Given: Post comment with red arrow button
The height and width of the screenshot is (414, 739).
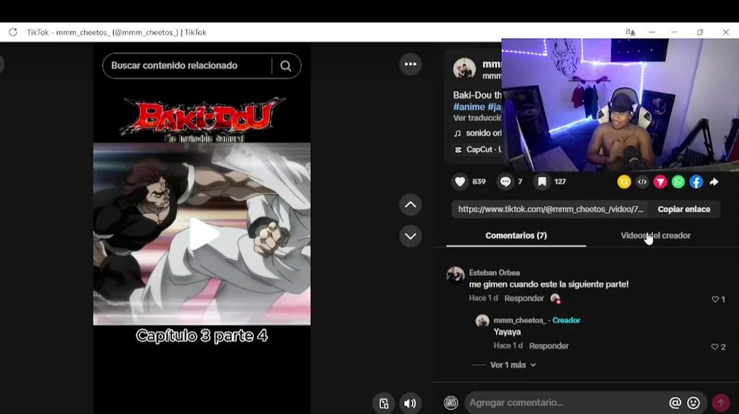Looking at the screenshot, I should coord(721,403).
